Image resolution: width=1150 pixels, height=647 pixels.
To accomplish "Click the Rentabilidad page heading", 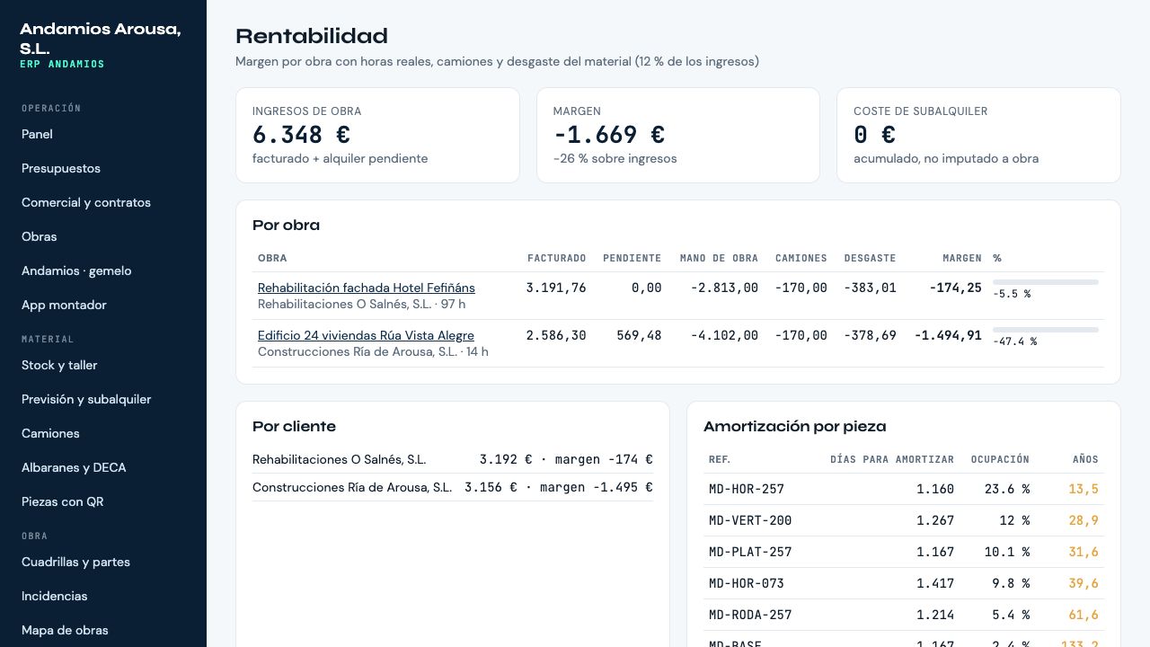I will point(312,36).
